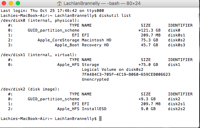Image resolution: width=200 pixels, height=128 pixels.
Task: Click the '/dev/disk0 (internal, physical):' header
Action: 40,20
